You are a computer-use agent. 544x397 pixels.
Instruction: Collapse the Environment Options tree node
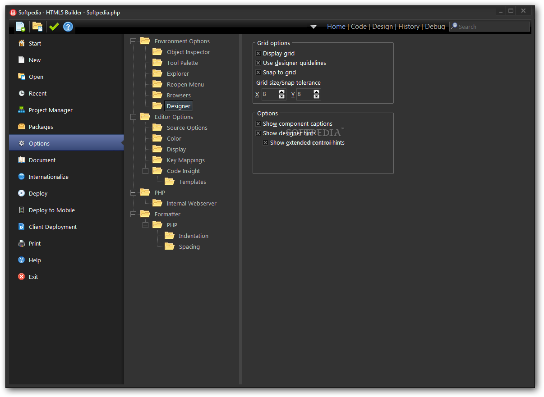click(x=133, y=41)
